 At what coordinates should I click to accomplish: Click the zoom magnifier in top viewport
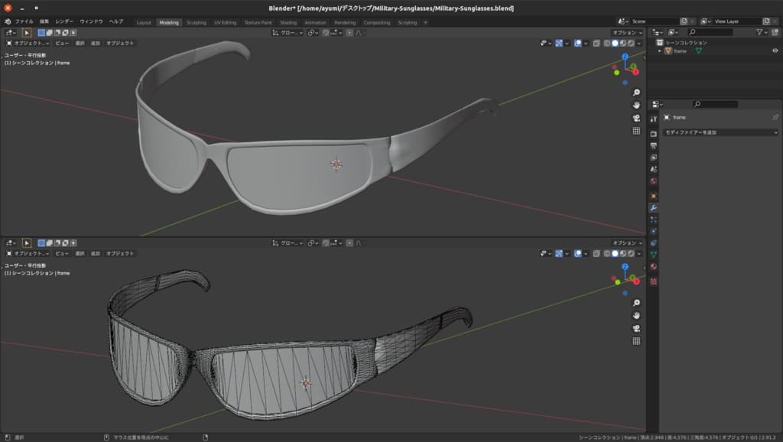point(636,93)
